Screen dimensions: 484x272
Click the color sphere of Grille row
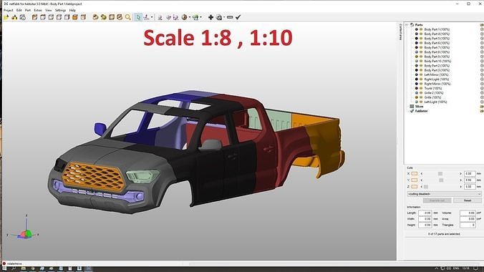point(417,97)
